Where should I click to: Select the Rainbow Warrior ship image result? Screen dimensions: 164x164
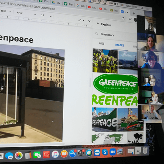[130, 120]
